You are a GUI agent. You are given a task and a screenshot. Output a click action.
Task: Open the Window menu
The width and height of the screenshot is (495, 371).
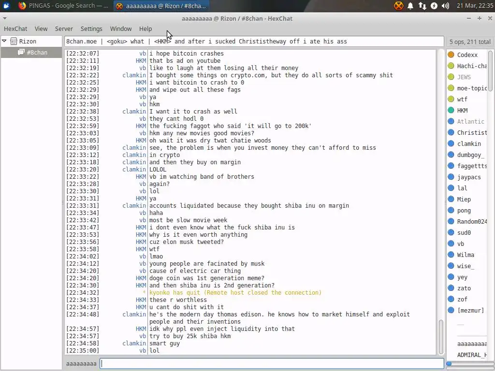coord(120,29)
